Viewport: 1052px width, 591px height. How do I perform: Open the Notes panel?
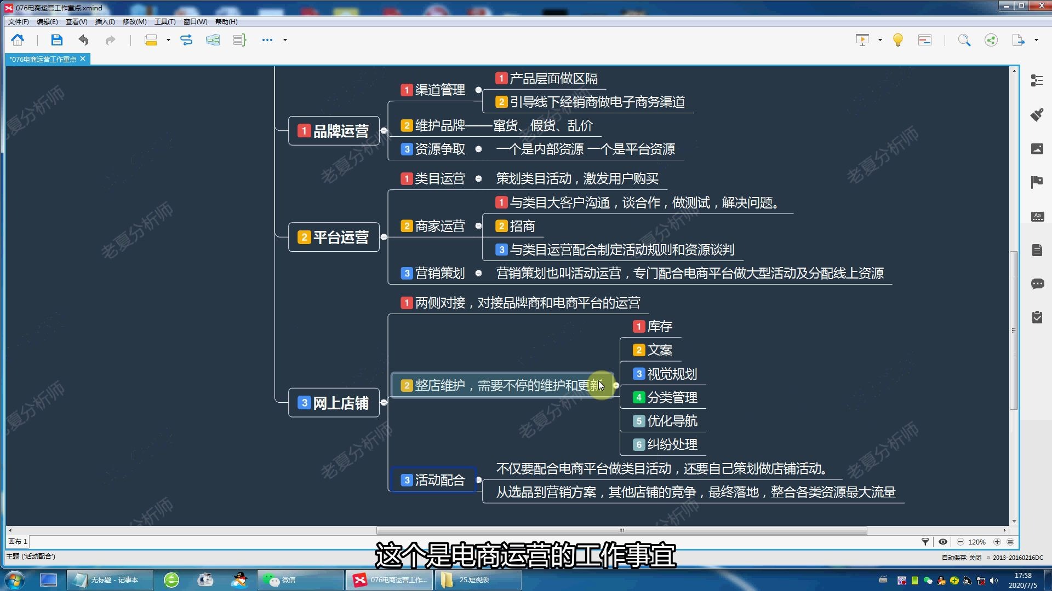pyautogui.click(x=1037, y=250)
